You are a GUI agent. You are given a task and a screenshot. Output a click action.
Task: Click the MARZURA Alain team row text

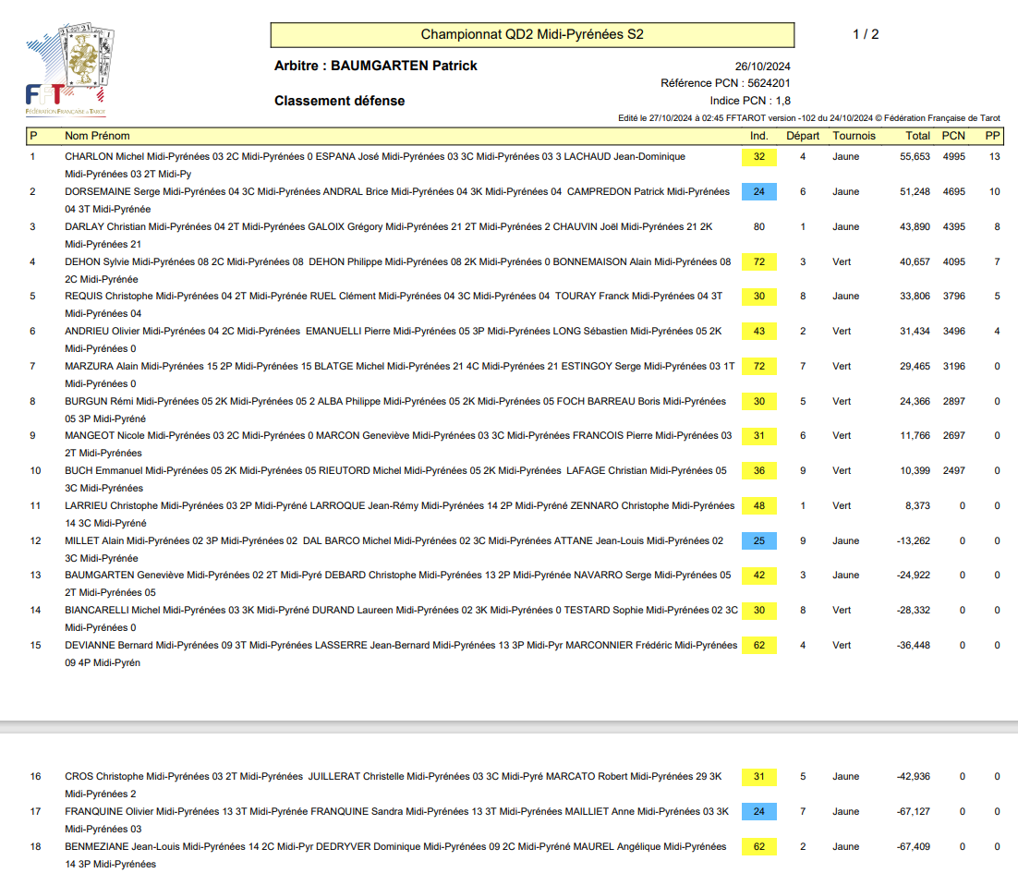tap(399, 374)
